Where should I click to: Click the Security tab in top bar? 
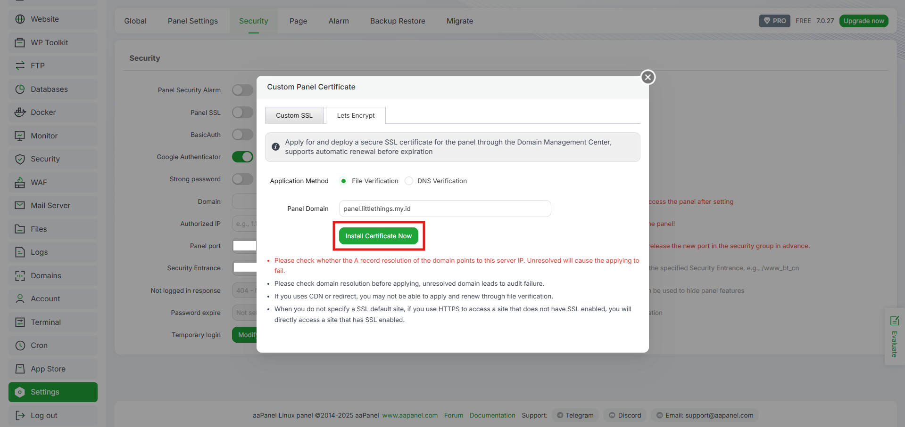tap(254, 21)
